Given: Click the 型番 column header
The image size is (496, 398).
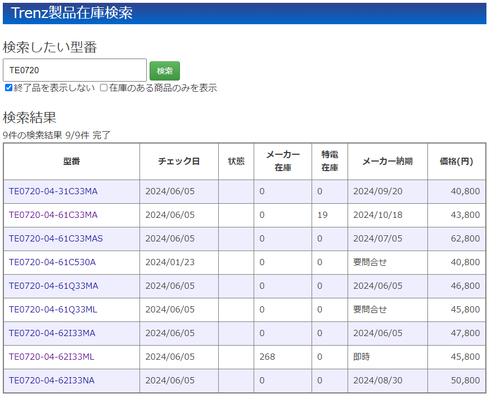Looking at the screenshot, I should click(x=71, y=162).
